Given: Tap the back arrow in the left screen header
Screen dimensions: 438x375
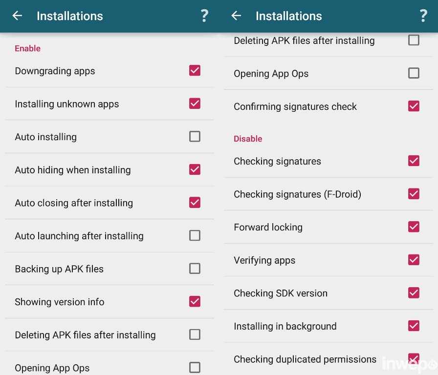Looking at the screenshot, I should coord(17,16).
